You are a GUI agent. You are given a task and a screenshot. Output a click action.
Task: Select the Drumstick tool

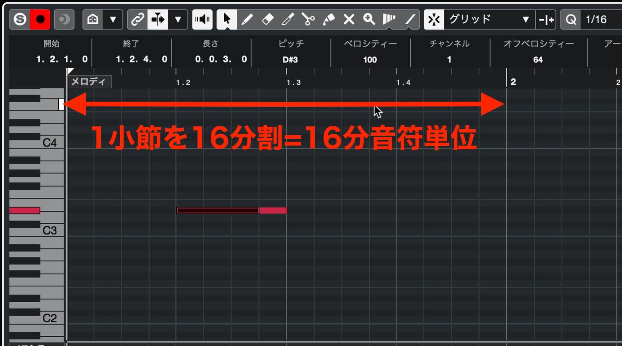pyautogui.click(x=389, y=20)
